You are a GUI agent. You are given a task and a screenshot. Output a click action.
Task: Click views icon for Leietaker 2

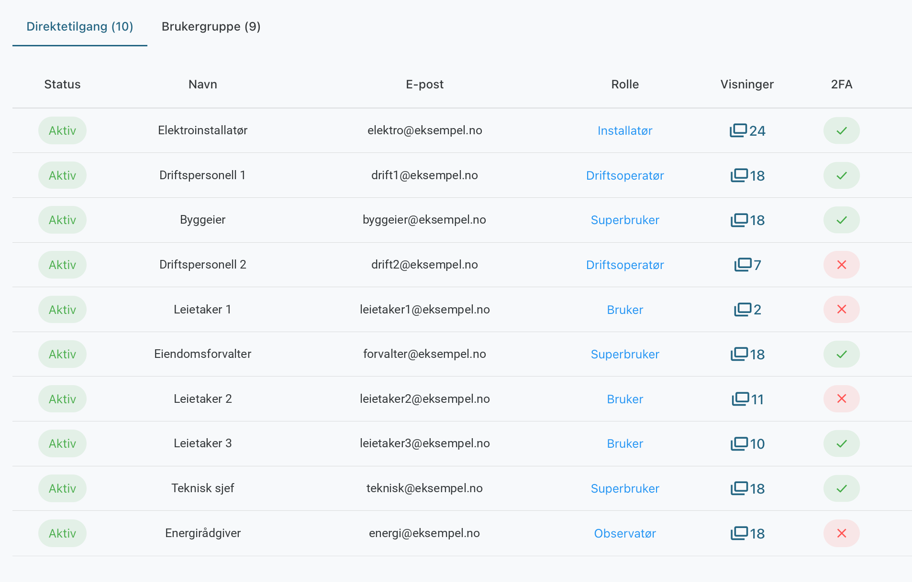(740, 399)
